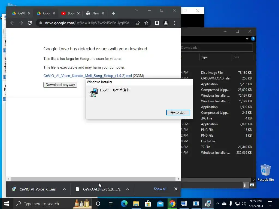Expand options for CeVIO_AI_Voice msi download
The width and height of the screenshot is (279, 209).
(64, 189)
